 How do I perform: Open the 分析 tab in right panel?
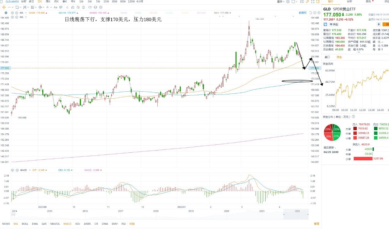(x=349, y=2)
